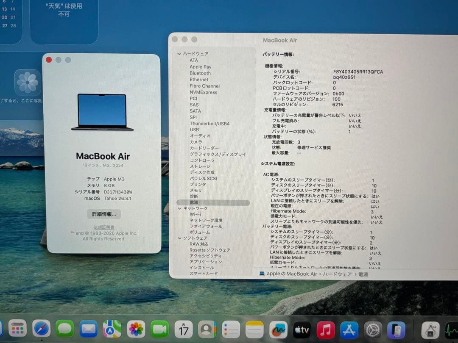This screenshot has height=343, width=458.
Task: Click the Tahoe 26.3.1 macOS version
Action: point(118,198)
